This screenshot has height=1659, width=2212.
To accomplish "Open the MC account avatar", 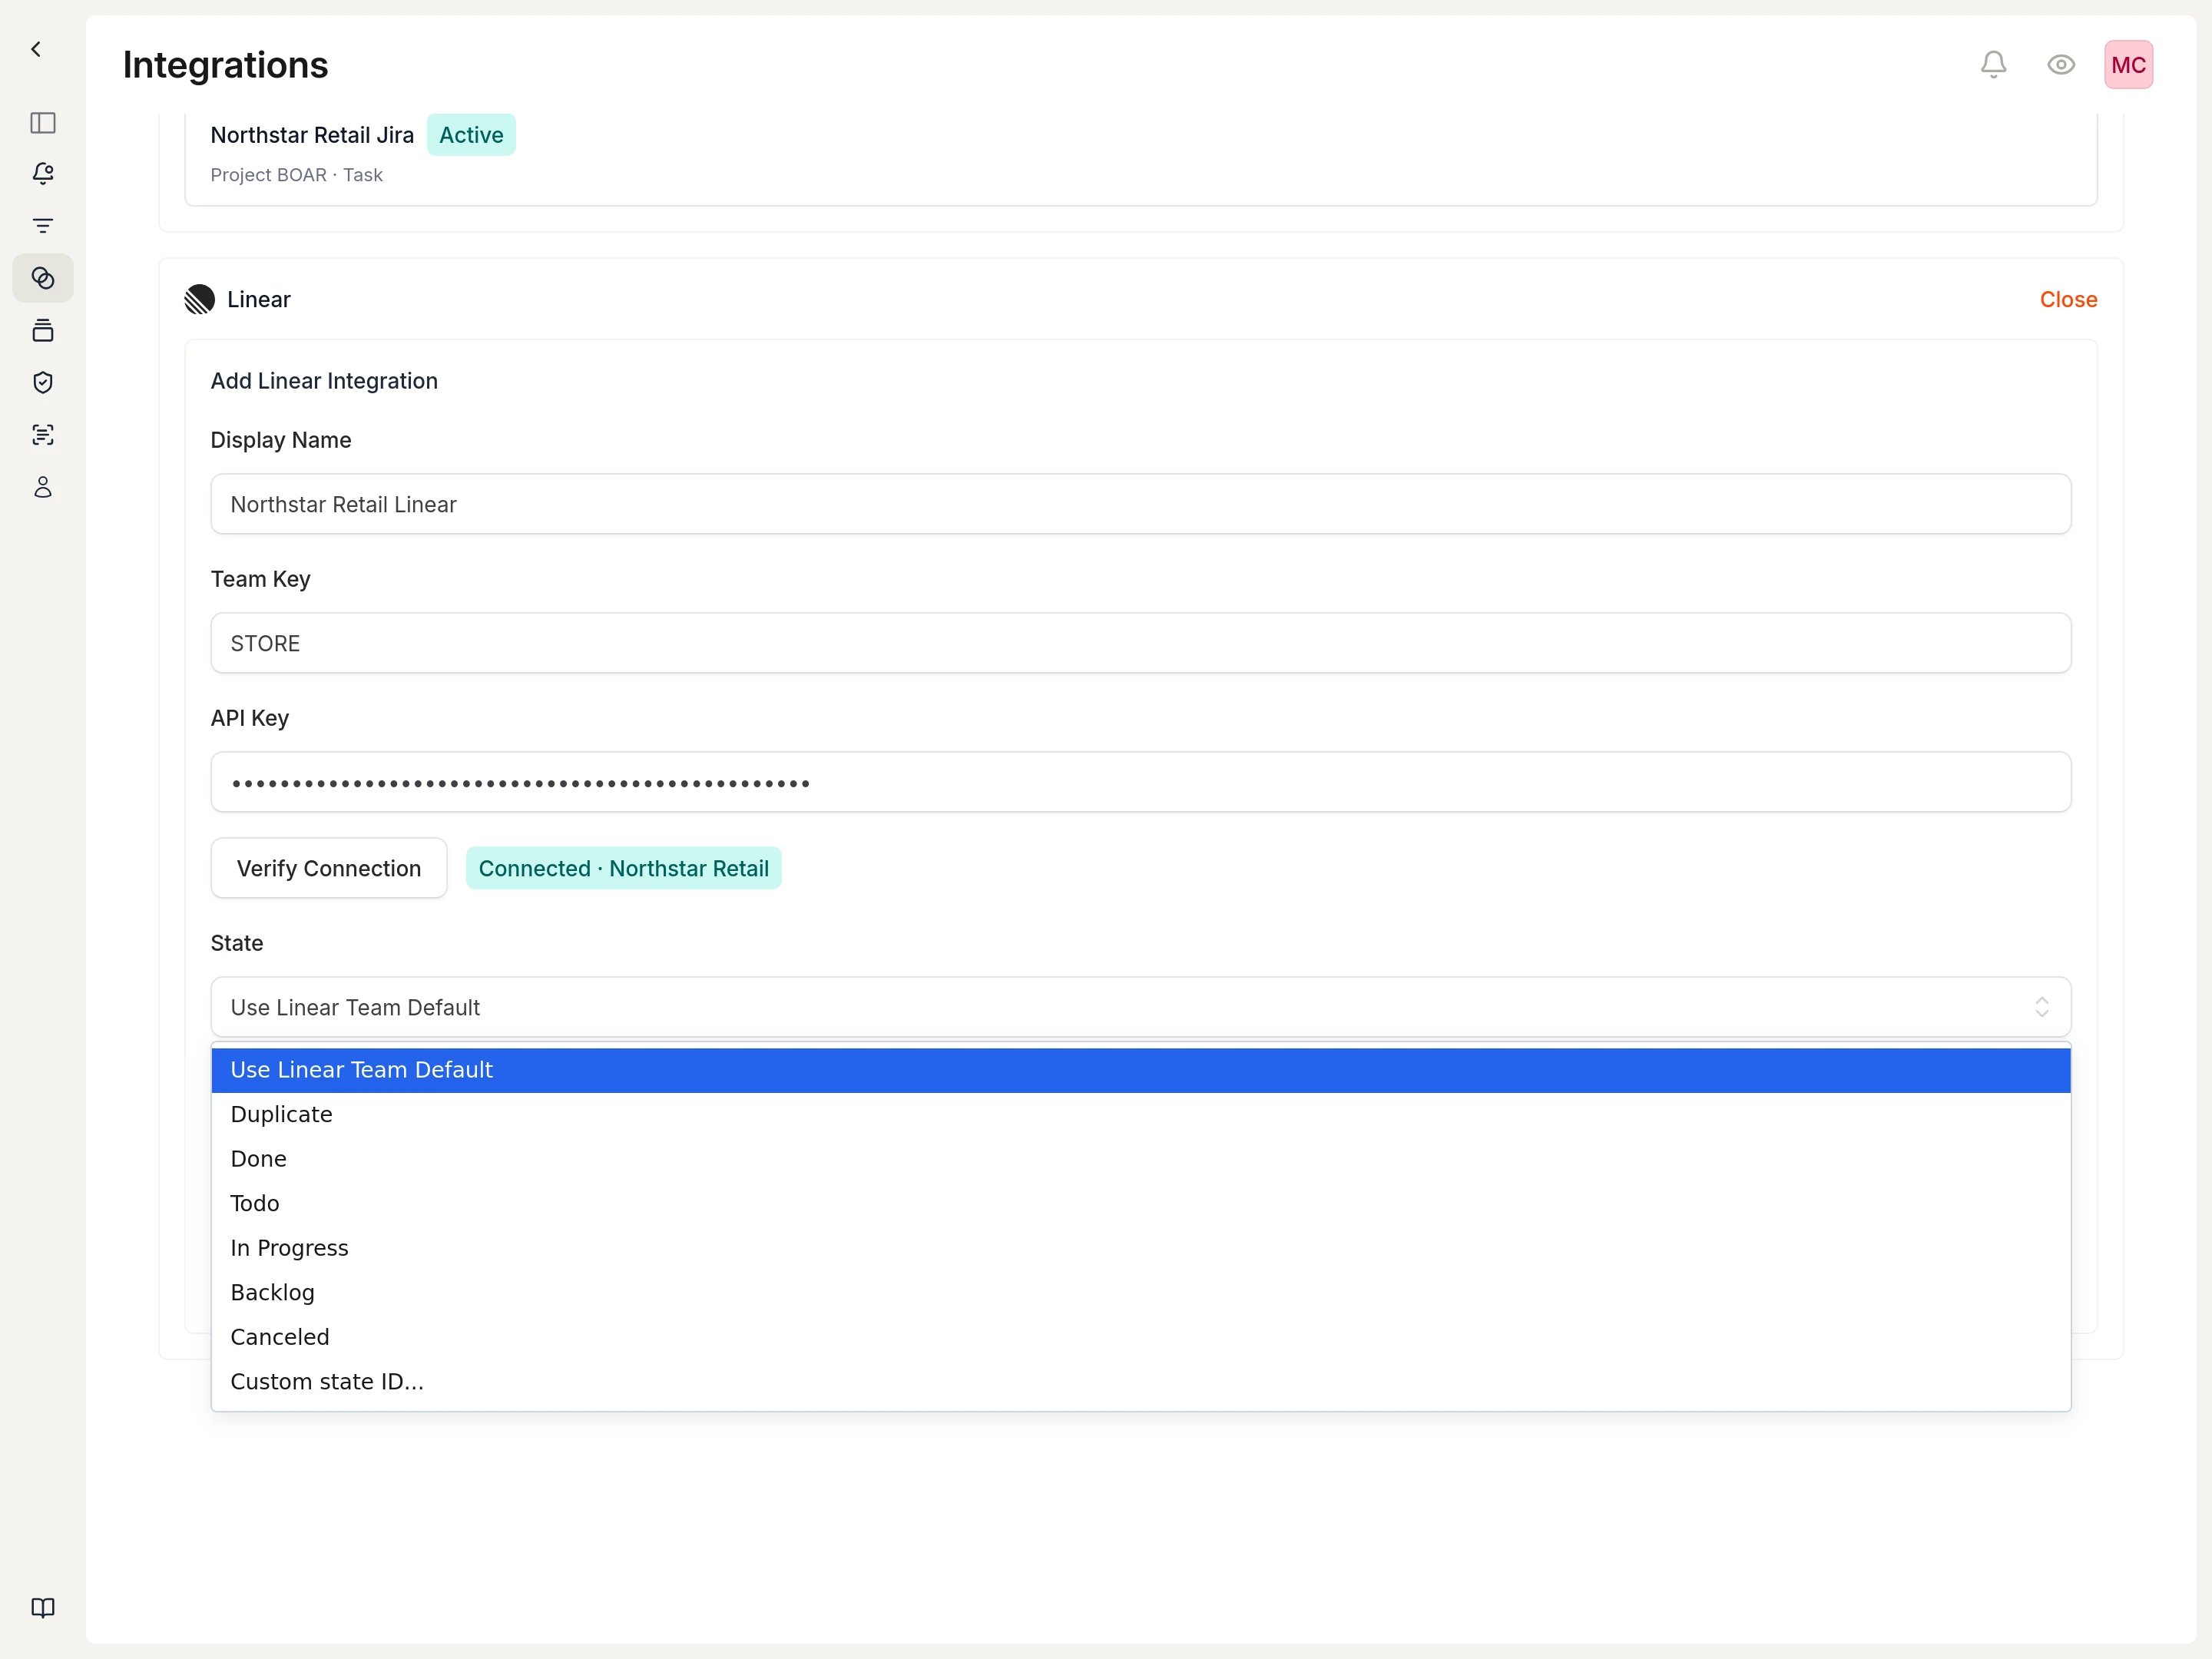I will pyautogui.click(x=2128, y=65).
